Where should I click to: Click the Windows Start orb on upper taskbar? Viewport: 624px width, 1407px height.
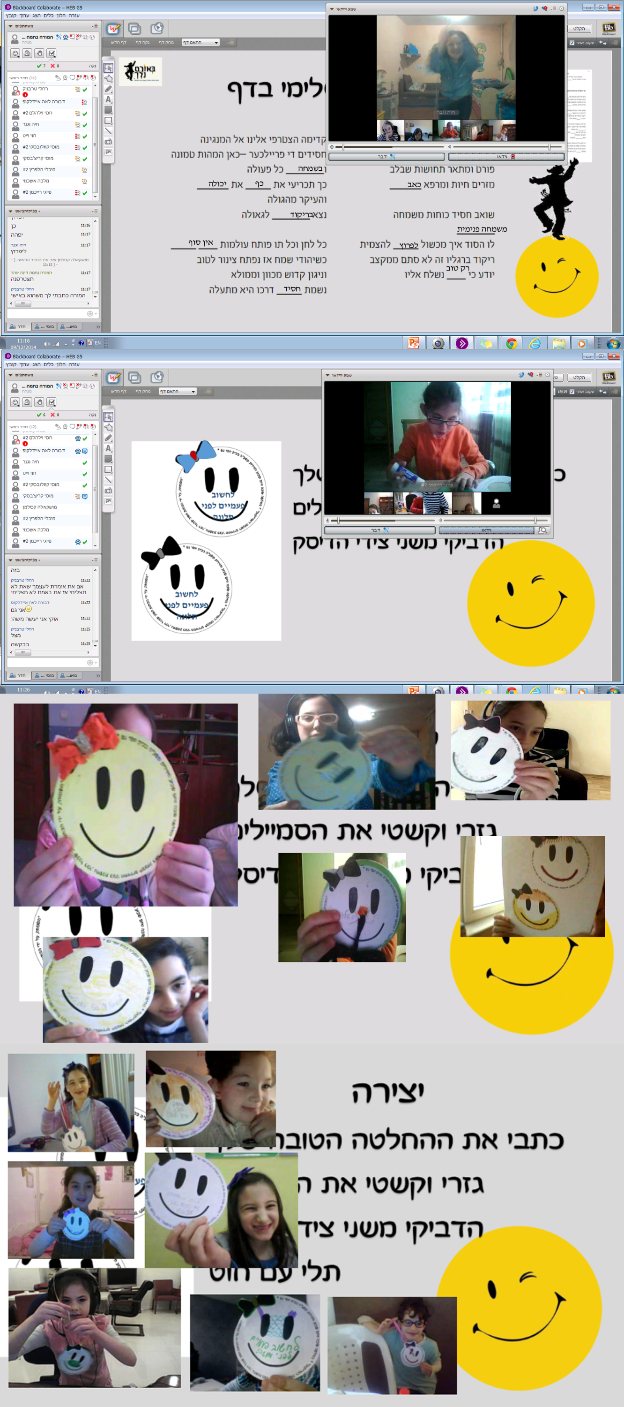pyautogui.click(x=613, y=343)
